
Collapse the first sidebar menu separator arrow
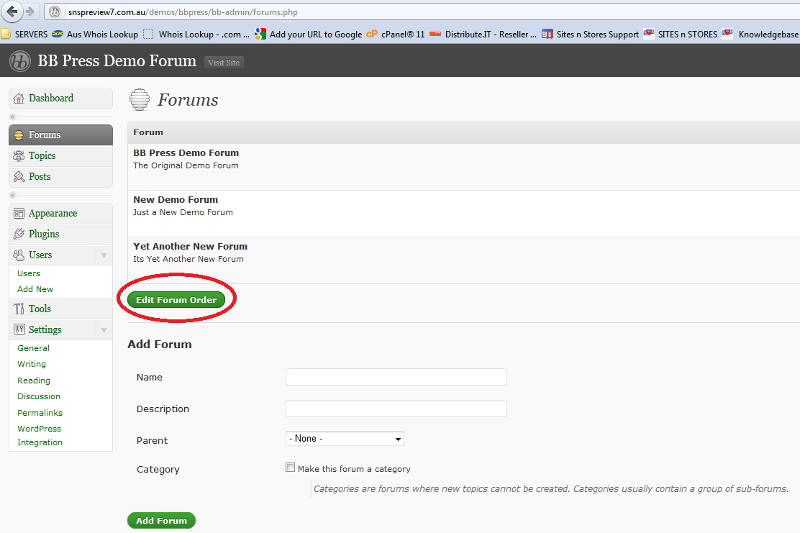tap(13, 117)
